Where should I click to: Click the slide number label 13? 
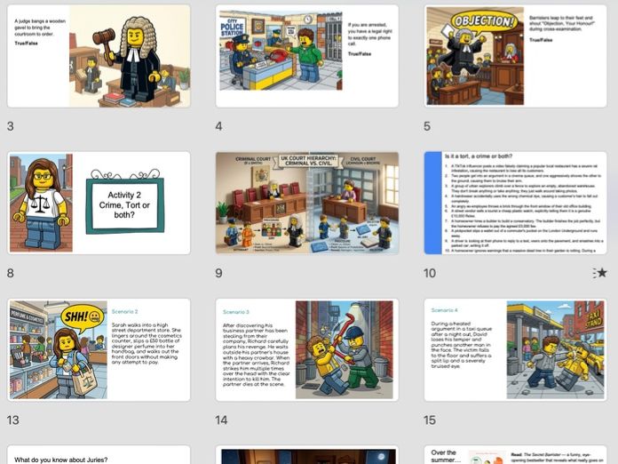(12, 420)
